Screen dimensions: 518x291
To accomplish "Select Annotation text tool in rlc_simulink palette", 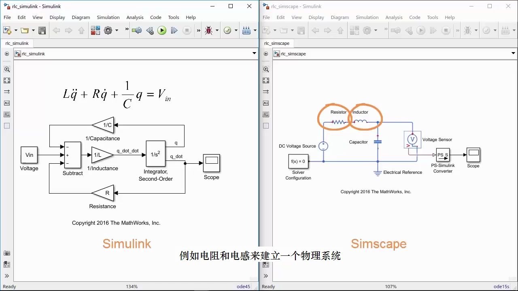I will coord(7,103).
